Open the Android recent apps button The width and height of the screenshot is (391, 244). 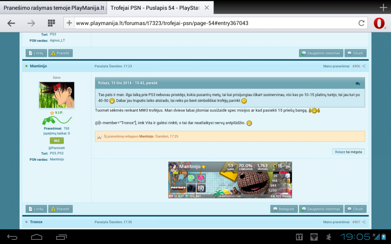[x=61, y=237]
